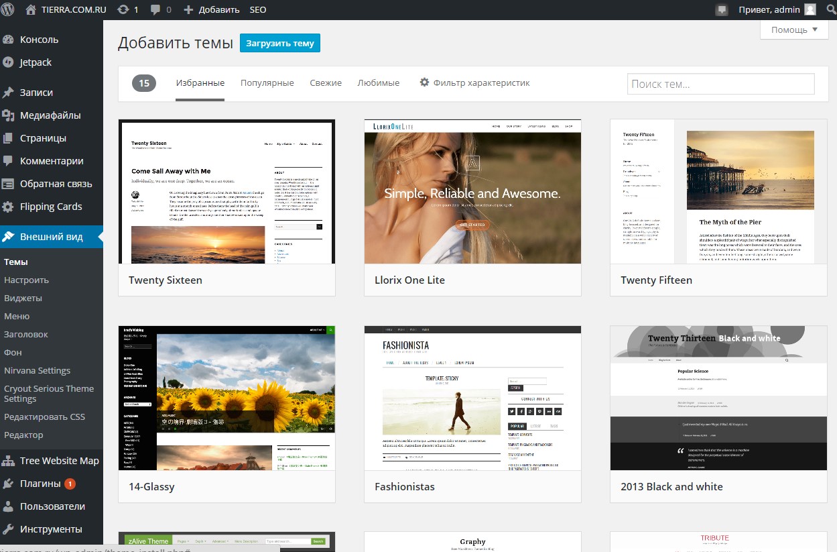This screenshot has height=552, width=837.
Task: Switch to the Популярные tab
Action: click(267, 83)
